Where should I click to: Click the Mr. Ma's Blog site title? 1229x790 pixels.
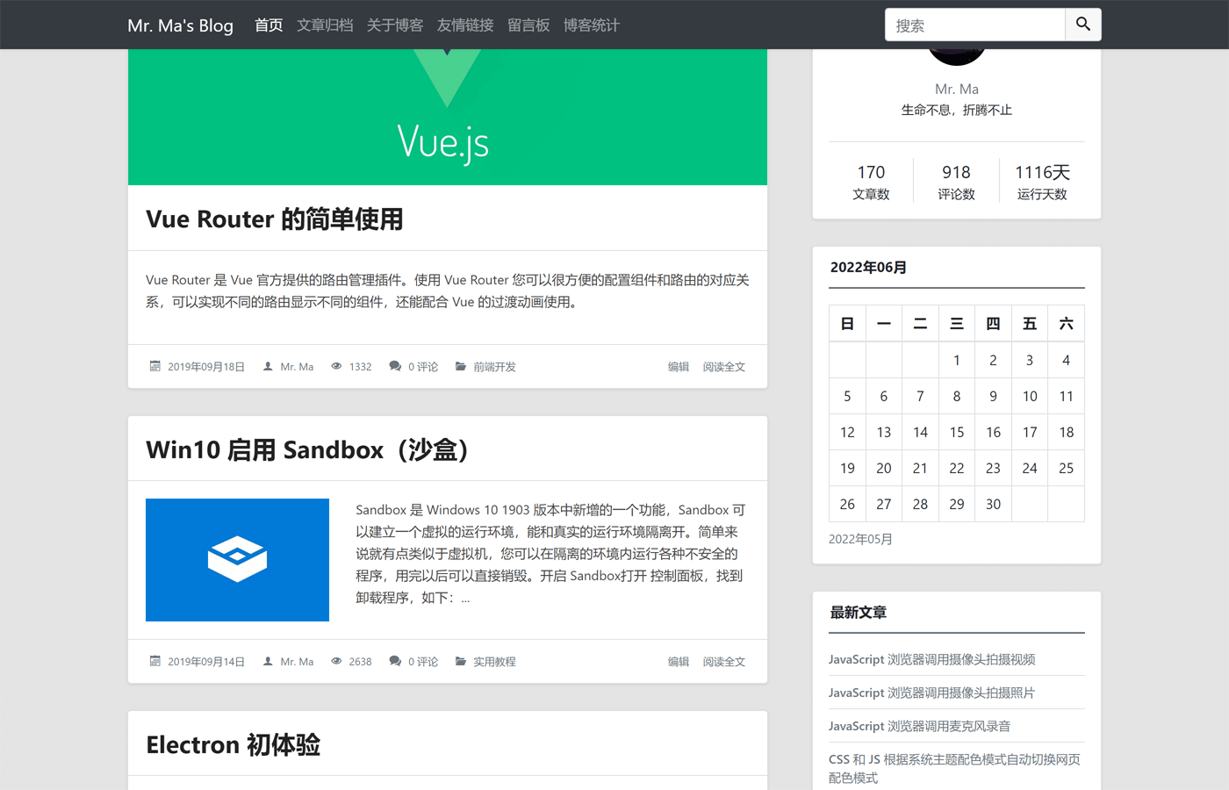coord(180,25)
